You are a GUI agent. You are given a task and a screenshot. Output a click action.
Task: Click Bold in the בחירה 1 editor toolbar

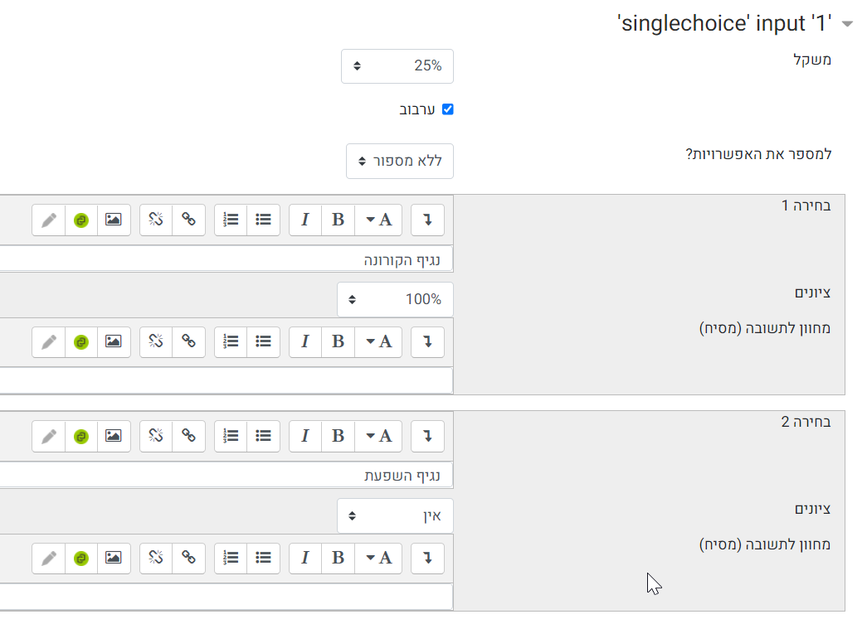(x=338, y=220)
